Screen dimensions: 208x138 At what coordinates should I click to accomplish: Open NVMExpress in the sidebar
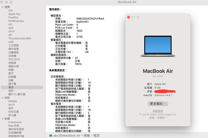coord(16,21)
